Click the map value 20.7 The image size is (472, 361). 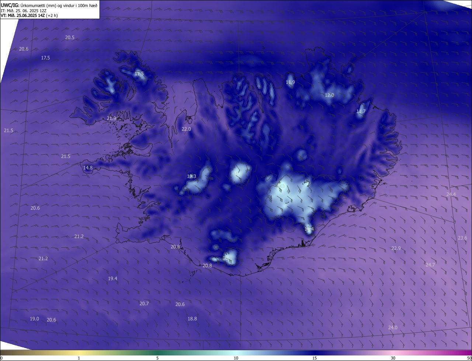click(x=144, y=304)
